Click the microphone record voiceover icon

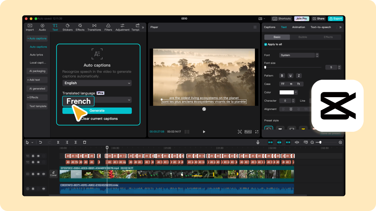[x=258, y=142]
